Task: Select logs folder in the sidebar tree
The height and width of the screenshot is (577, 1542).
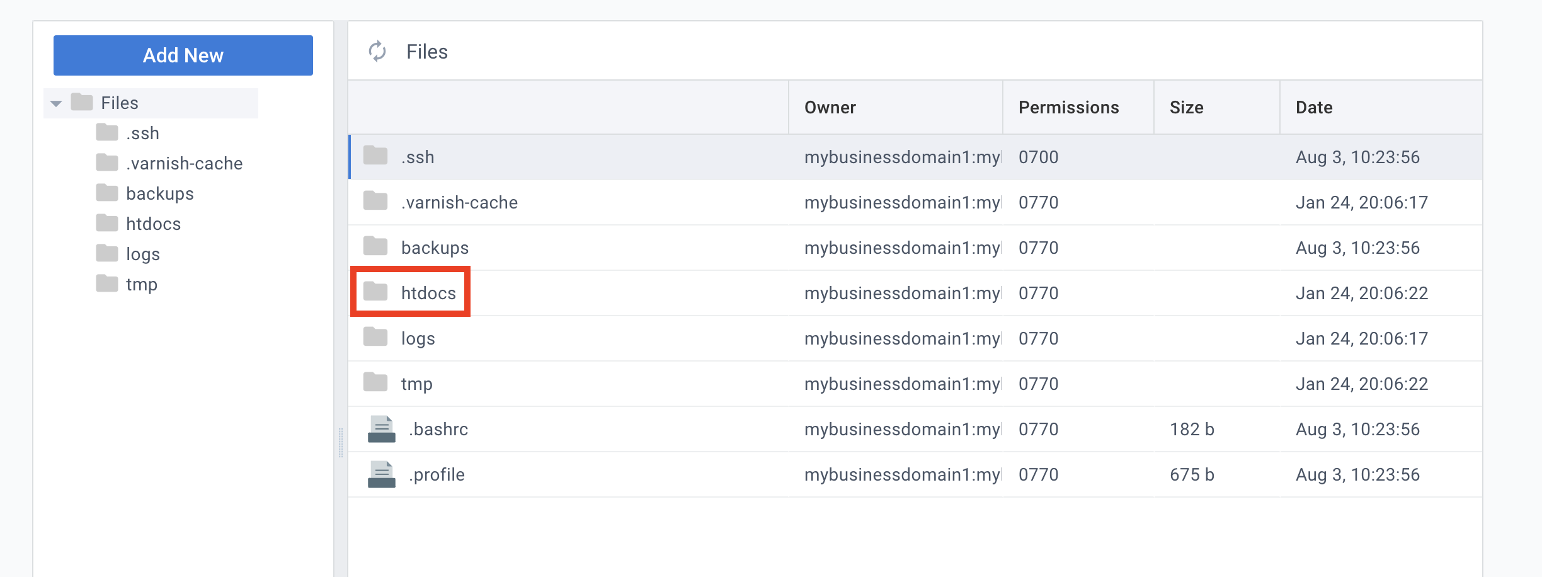Action: [x=143, y=254]
